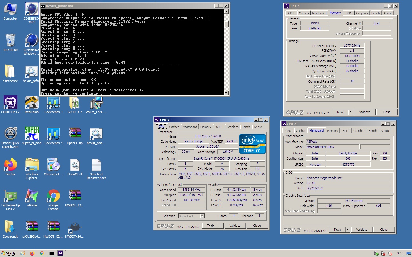Viewport: 412px width, 257px height.
Task: Click the volume tray icon
Action: click(390, 253)
